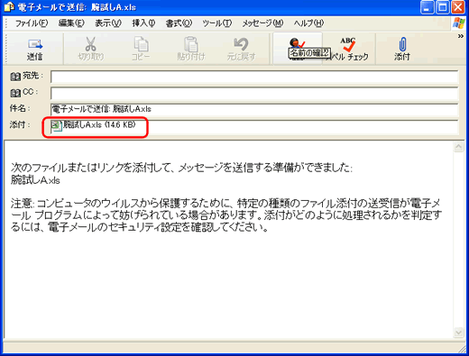Open the ファイル(F) menu
The image size is (469, 356).
click(32, 23)
